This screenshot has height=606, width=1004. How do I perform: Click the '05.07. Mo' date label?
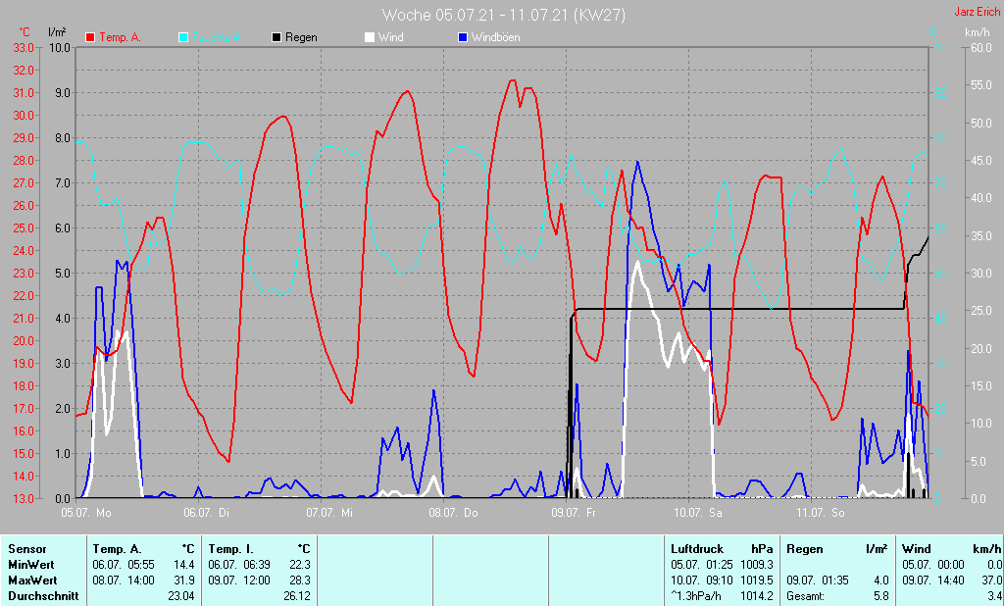tap(86, 513)
